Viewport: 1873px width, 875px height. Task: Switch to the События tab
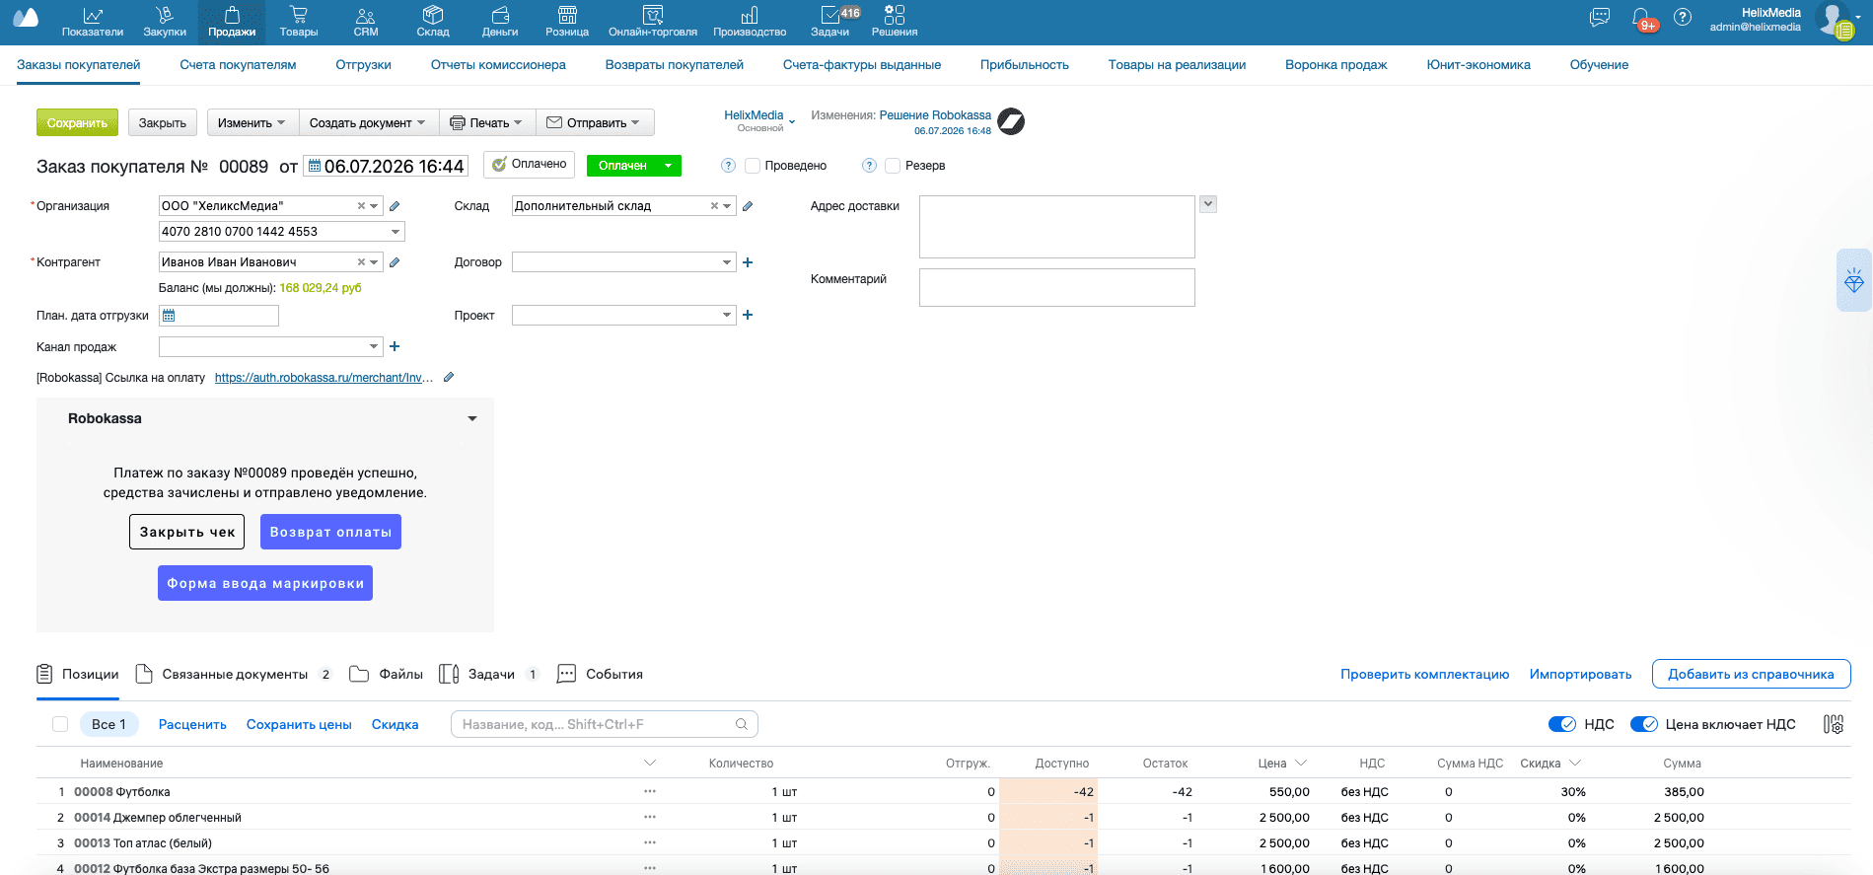click(601, 675)
